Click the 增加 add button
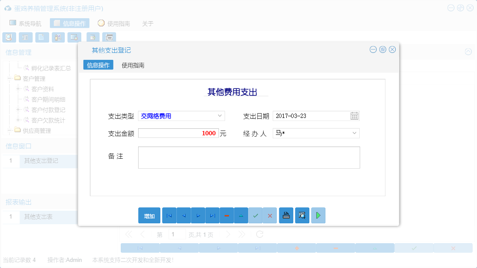 pos(149,216)
